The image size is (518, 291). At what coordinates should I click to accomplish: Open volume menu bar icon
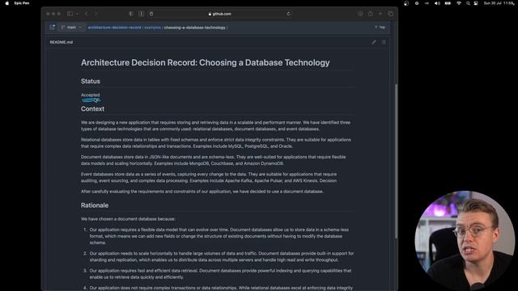tap(437, 3)
